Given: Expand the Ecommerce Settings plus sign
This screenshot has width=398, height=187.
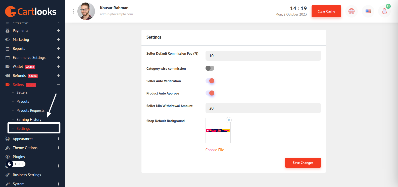Looking at the screenshot, I should tap(58, 58).
